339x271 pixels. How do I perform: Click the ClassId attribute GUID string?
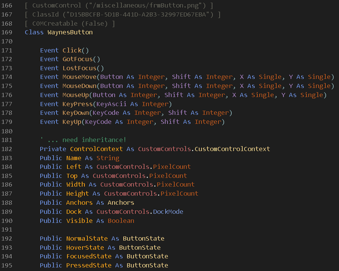138,15
